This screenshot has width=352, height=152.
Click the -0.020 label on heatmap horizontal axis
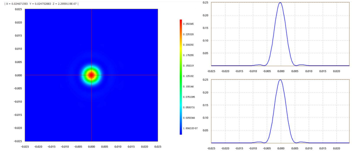pos(38,146)
